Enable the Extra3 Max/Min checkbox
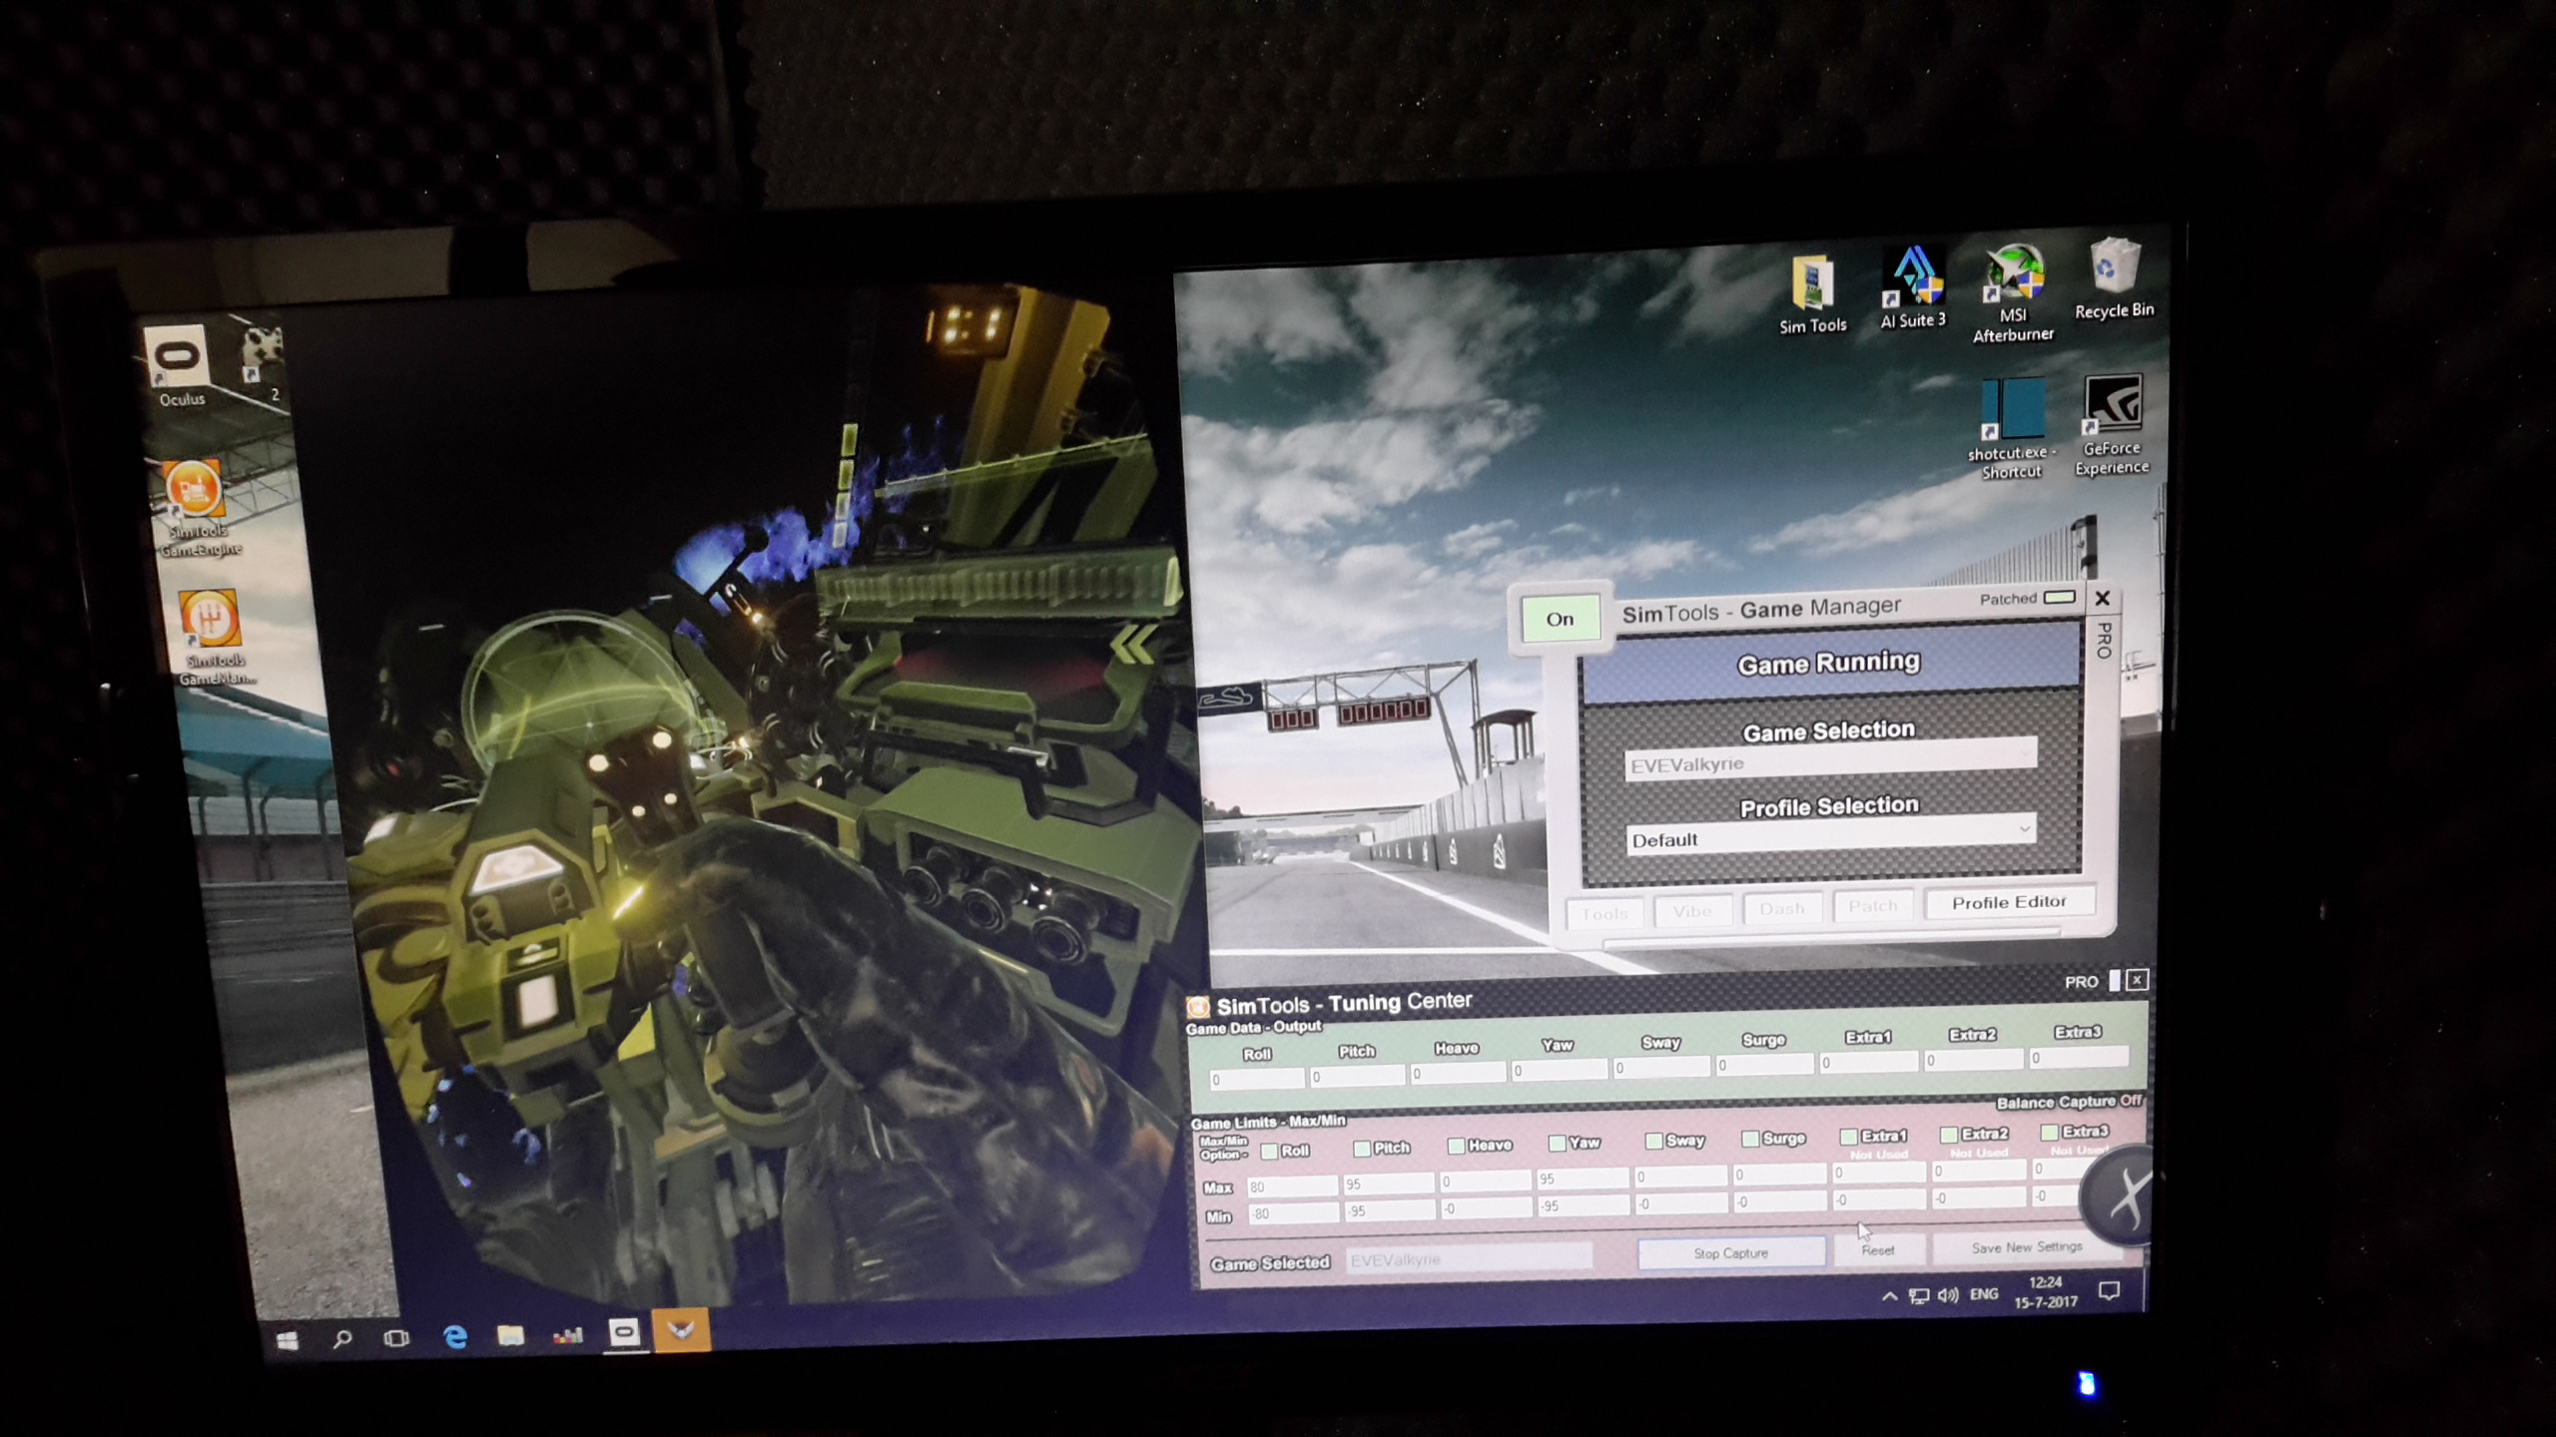 (x=2049, y=1132)
